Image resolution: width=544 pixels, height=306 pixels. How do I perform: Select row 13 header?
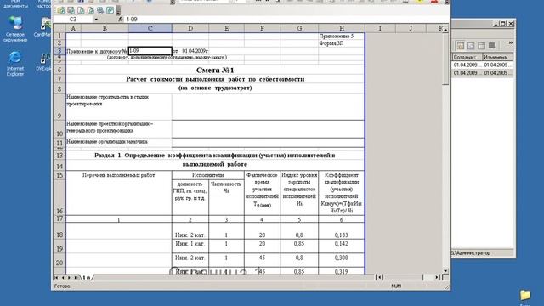coord(59,156)
